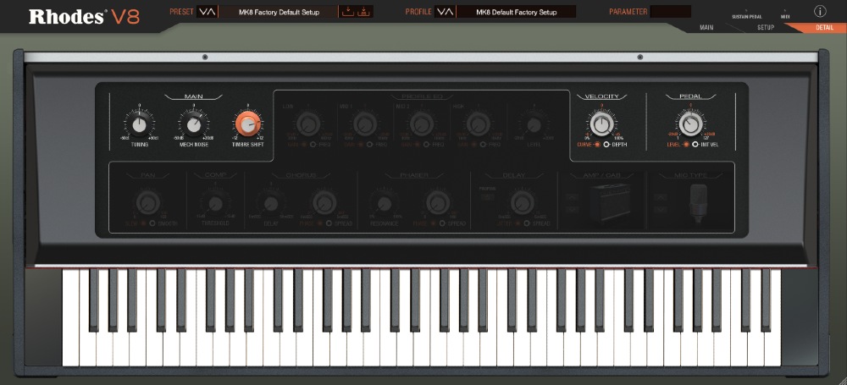Select the Phaser SPREAD option
The image size is (847, 385).
click(452, 223)
